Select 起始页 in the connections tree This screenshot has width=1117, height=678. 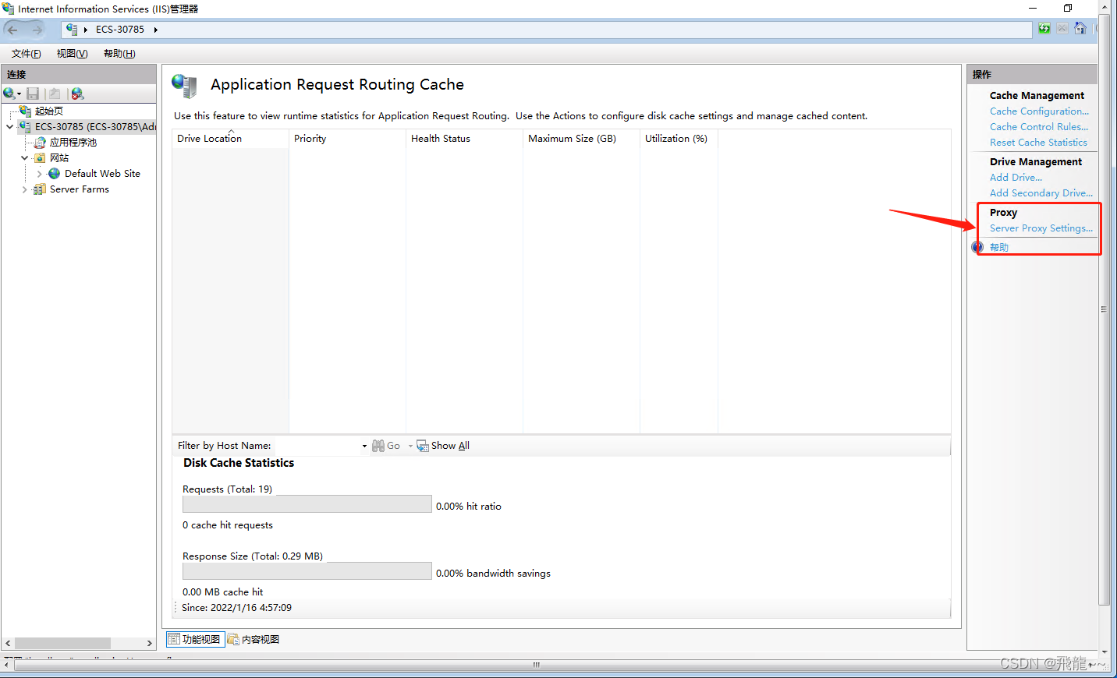49,111
